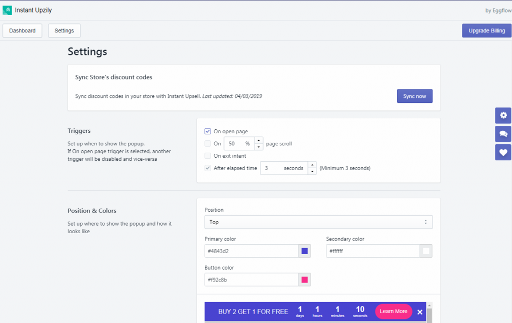Increase the page scroll percentage
Screen dimensions: 512x323
[x=258, y=140]
